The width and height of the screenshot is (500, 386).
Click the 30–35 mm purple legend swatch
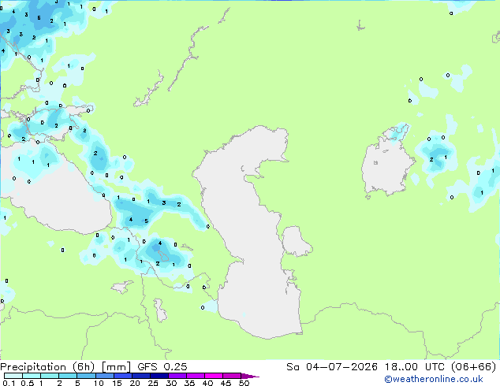[x=177, y=376]
